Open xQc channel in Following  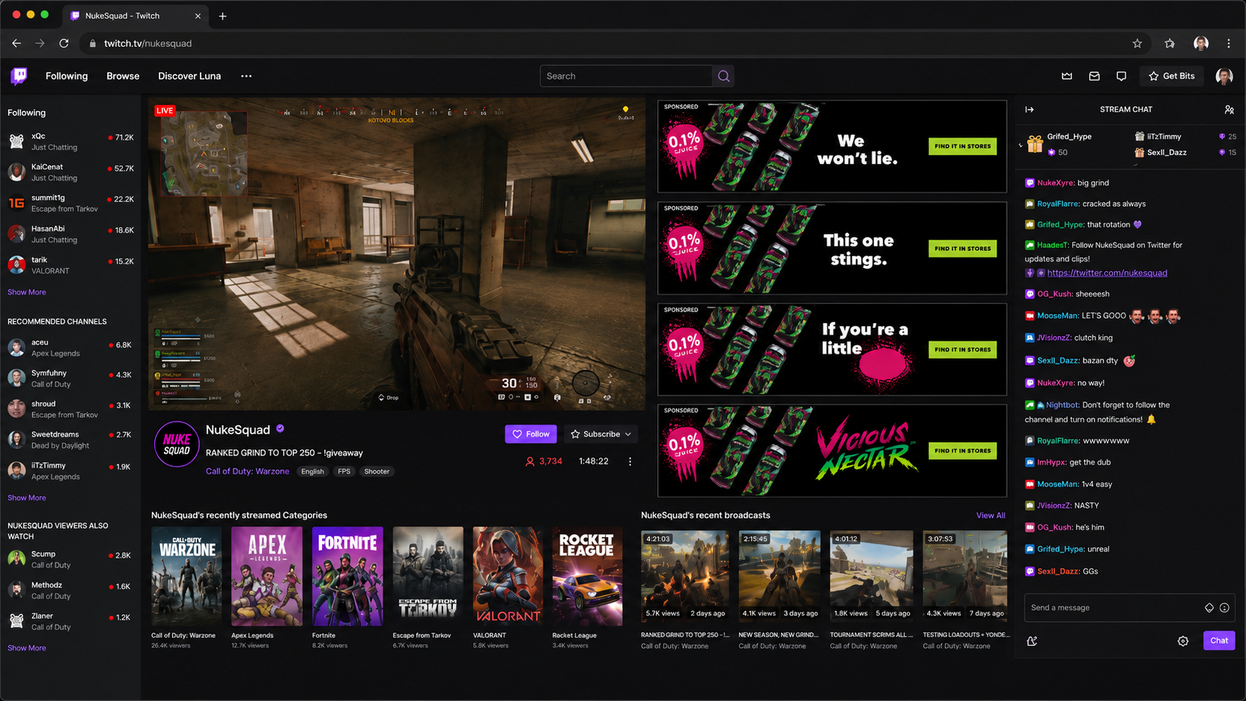71,142
